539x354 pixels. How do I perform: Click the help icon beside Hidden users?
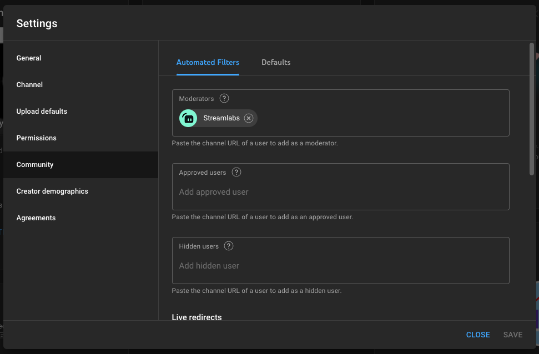pyautogui.click(x=229, y=246)
